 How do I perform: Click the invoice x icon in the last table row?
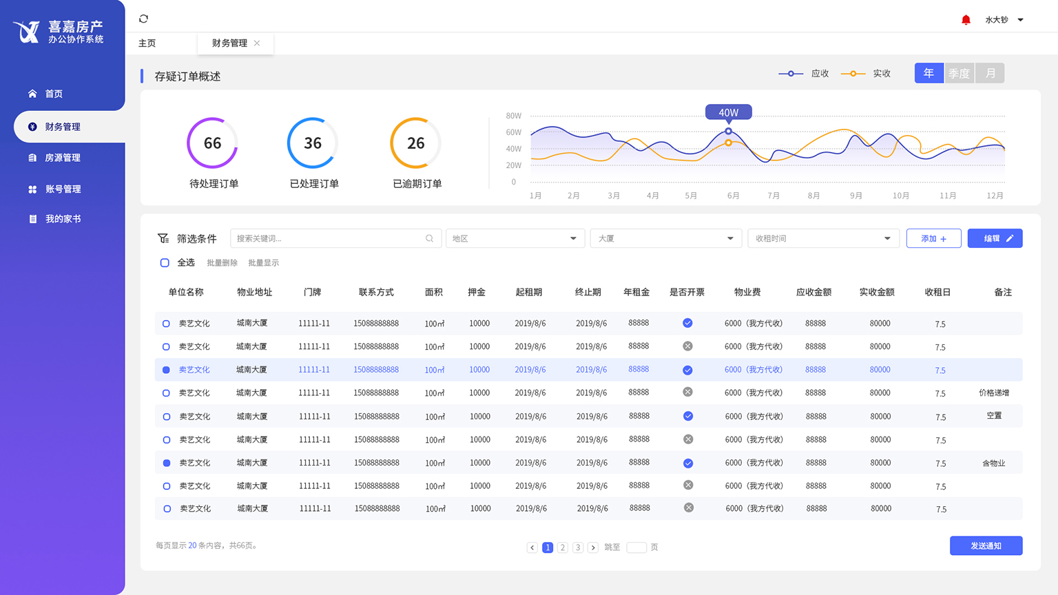pos(688,508)
